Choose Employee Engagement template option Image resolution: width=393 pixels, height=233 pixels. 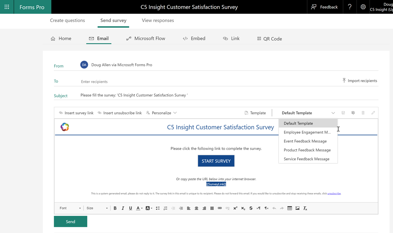click(x=308, y=132)
